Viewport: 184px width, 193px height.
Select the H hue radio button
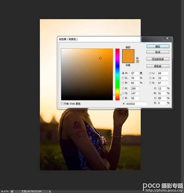[123, 73]
